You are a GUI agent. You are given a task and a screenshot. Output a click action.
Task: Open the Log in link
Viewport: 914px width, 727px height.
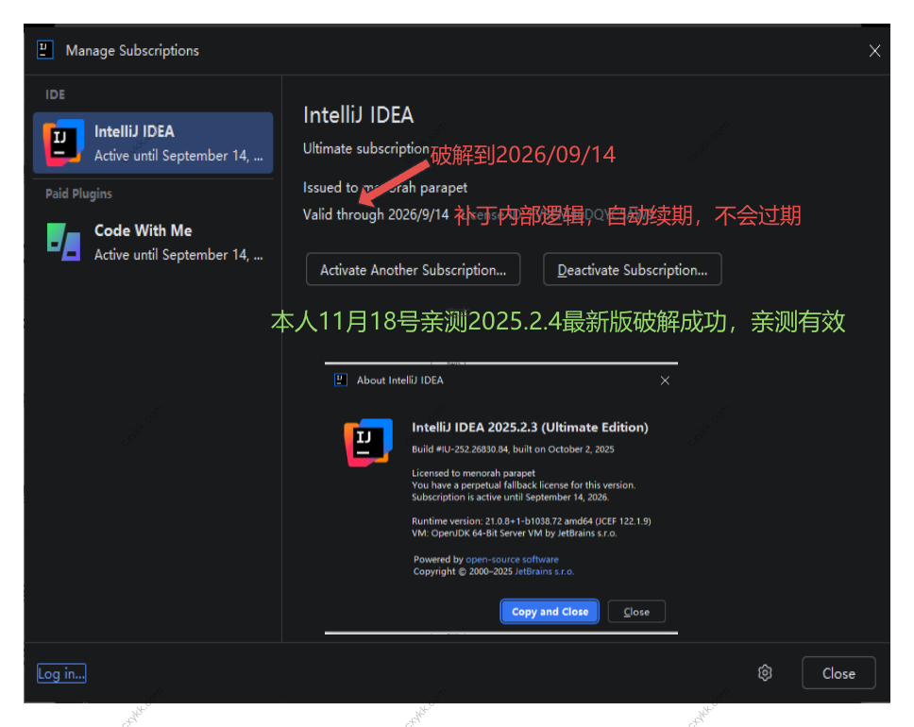click(61, 673)
